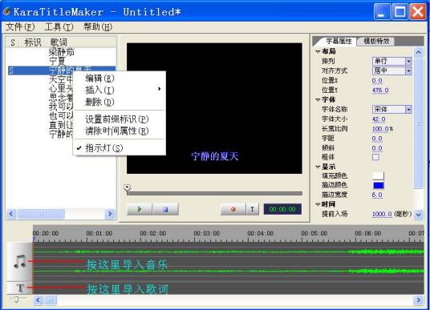Click the 描边宽度 value 6.0

(x=377, y=195)
